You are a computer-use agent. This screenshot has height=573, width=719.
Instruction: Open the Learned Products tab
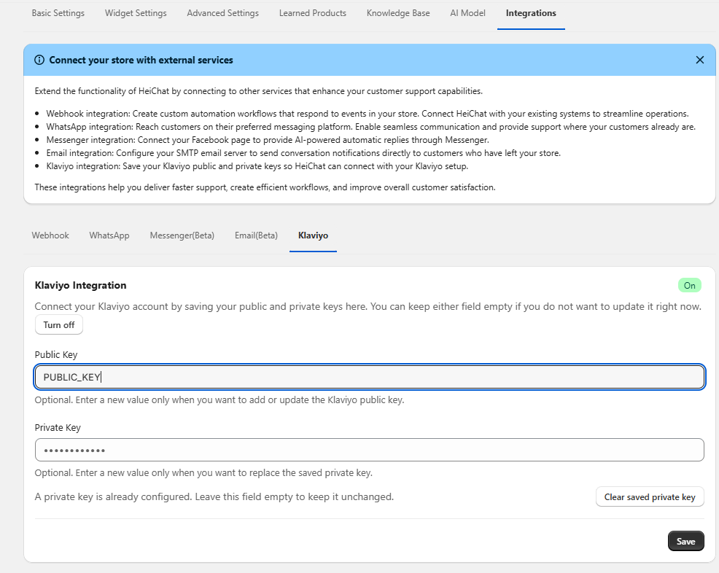pos(312,13)
